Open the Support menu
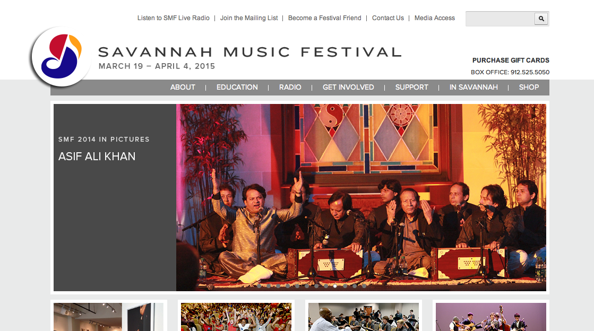 [412, 87]
